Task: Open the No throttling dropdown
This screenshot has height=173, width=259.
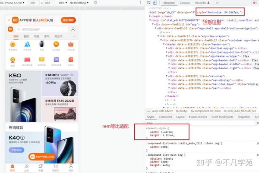Action: [x=79, y=3]
